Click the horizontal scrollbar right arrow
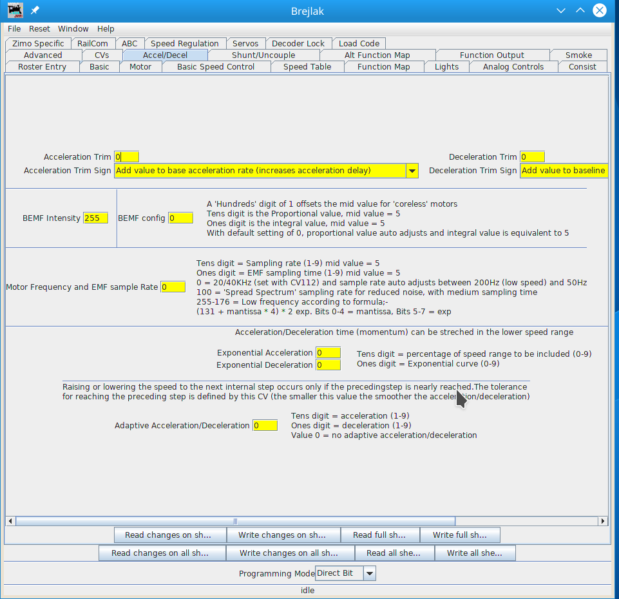The width and height of the screenshot is (619, 599). 603,521
